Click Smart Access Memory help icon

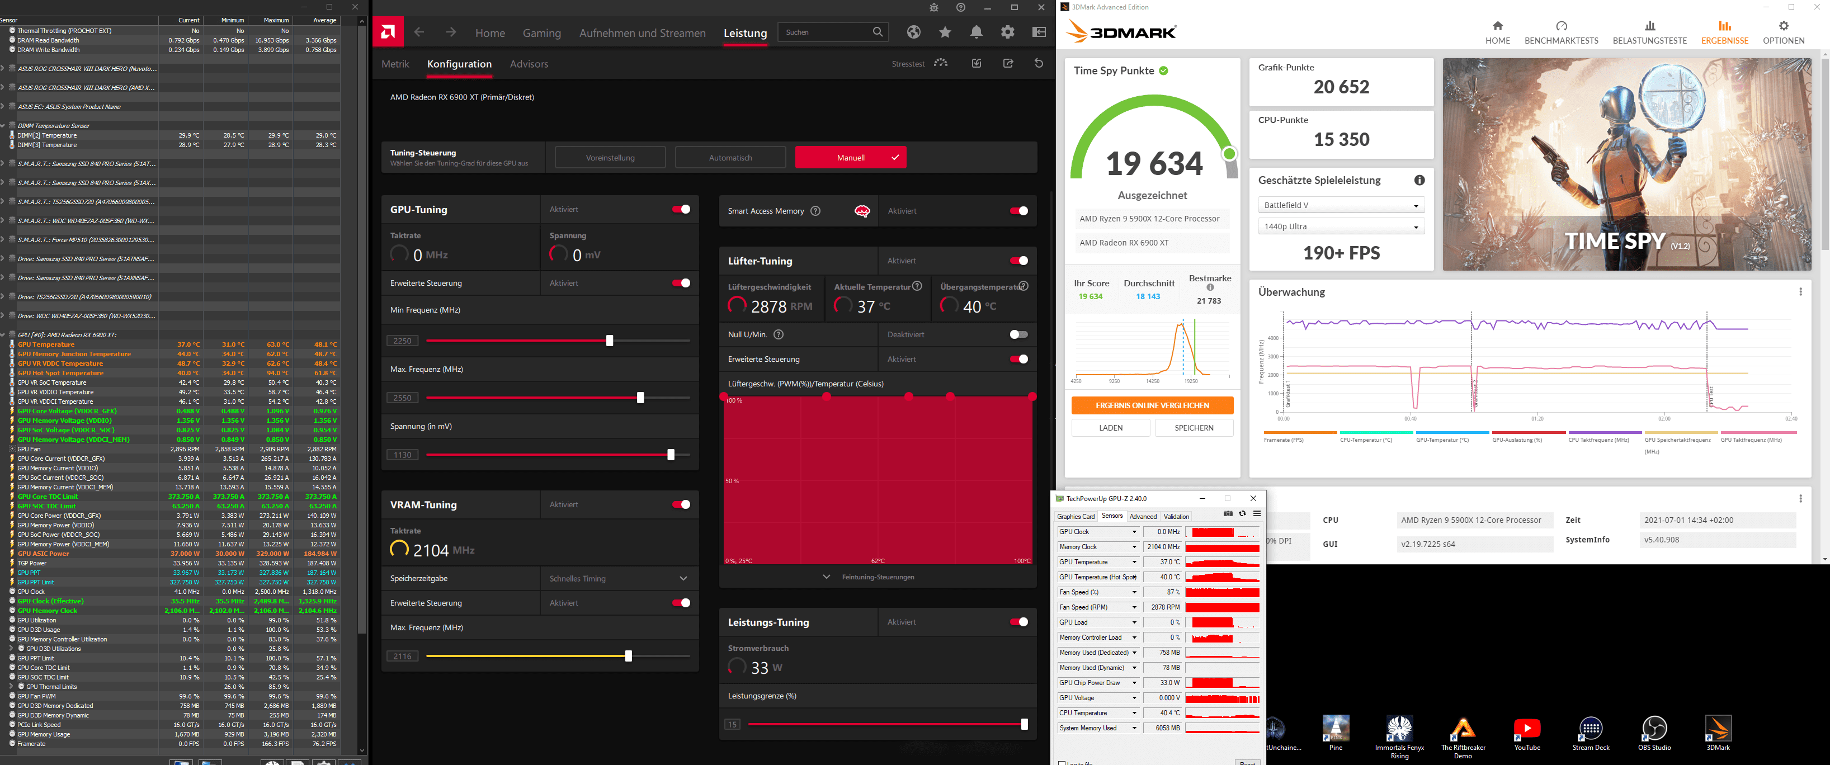click(x=815, y=211)
